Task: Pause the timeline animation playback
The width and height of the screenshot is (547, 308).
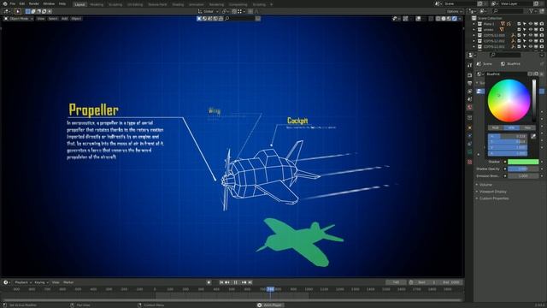Action: tap(236, 282)
